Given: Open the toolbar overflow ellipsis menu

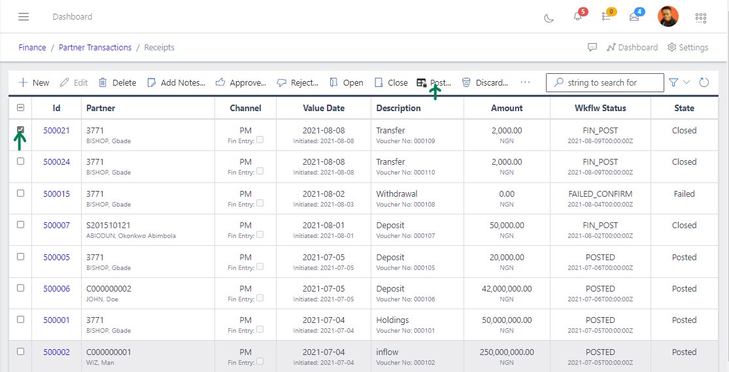Looking at the screenshot, I should (x=525, y=82).
